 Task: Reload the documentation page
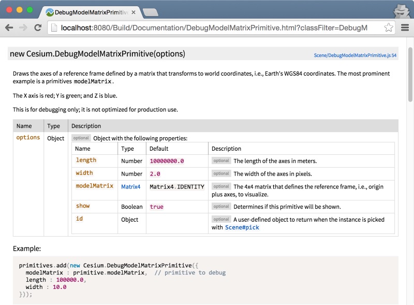[x=38, y=27]
